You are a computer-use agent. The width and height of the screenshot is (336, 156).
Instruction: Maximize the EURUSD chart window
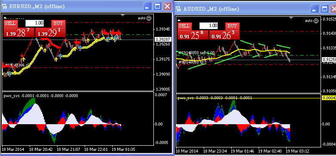pyautogui.click(x=158, y=6)
